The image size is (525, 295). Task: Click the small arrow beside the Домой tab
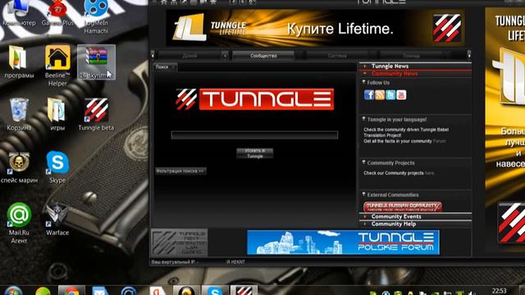[225, 56]
